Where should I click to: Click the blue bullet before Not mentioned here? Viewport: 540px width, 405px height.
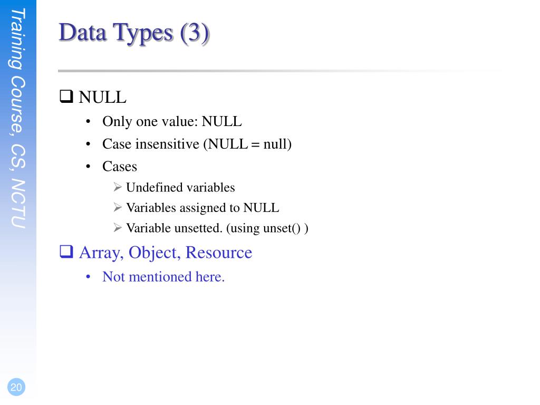88,277
